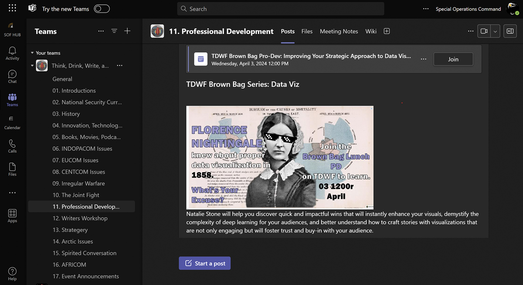Open Help
This screenshot has height=285, width=523.
[x=12, y=273]
